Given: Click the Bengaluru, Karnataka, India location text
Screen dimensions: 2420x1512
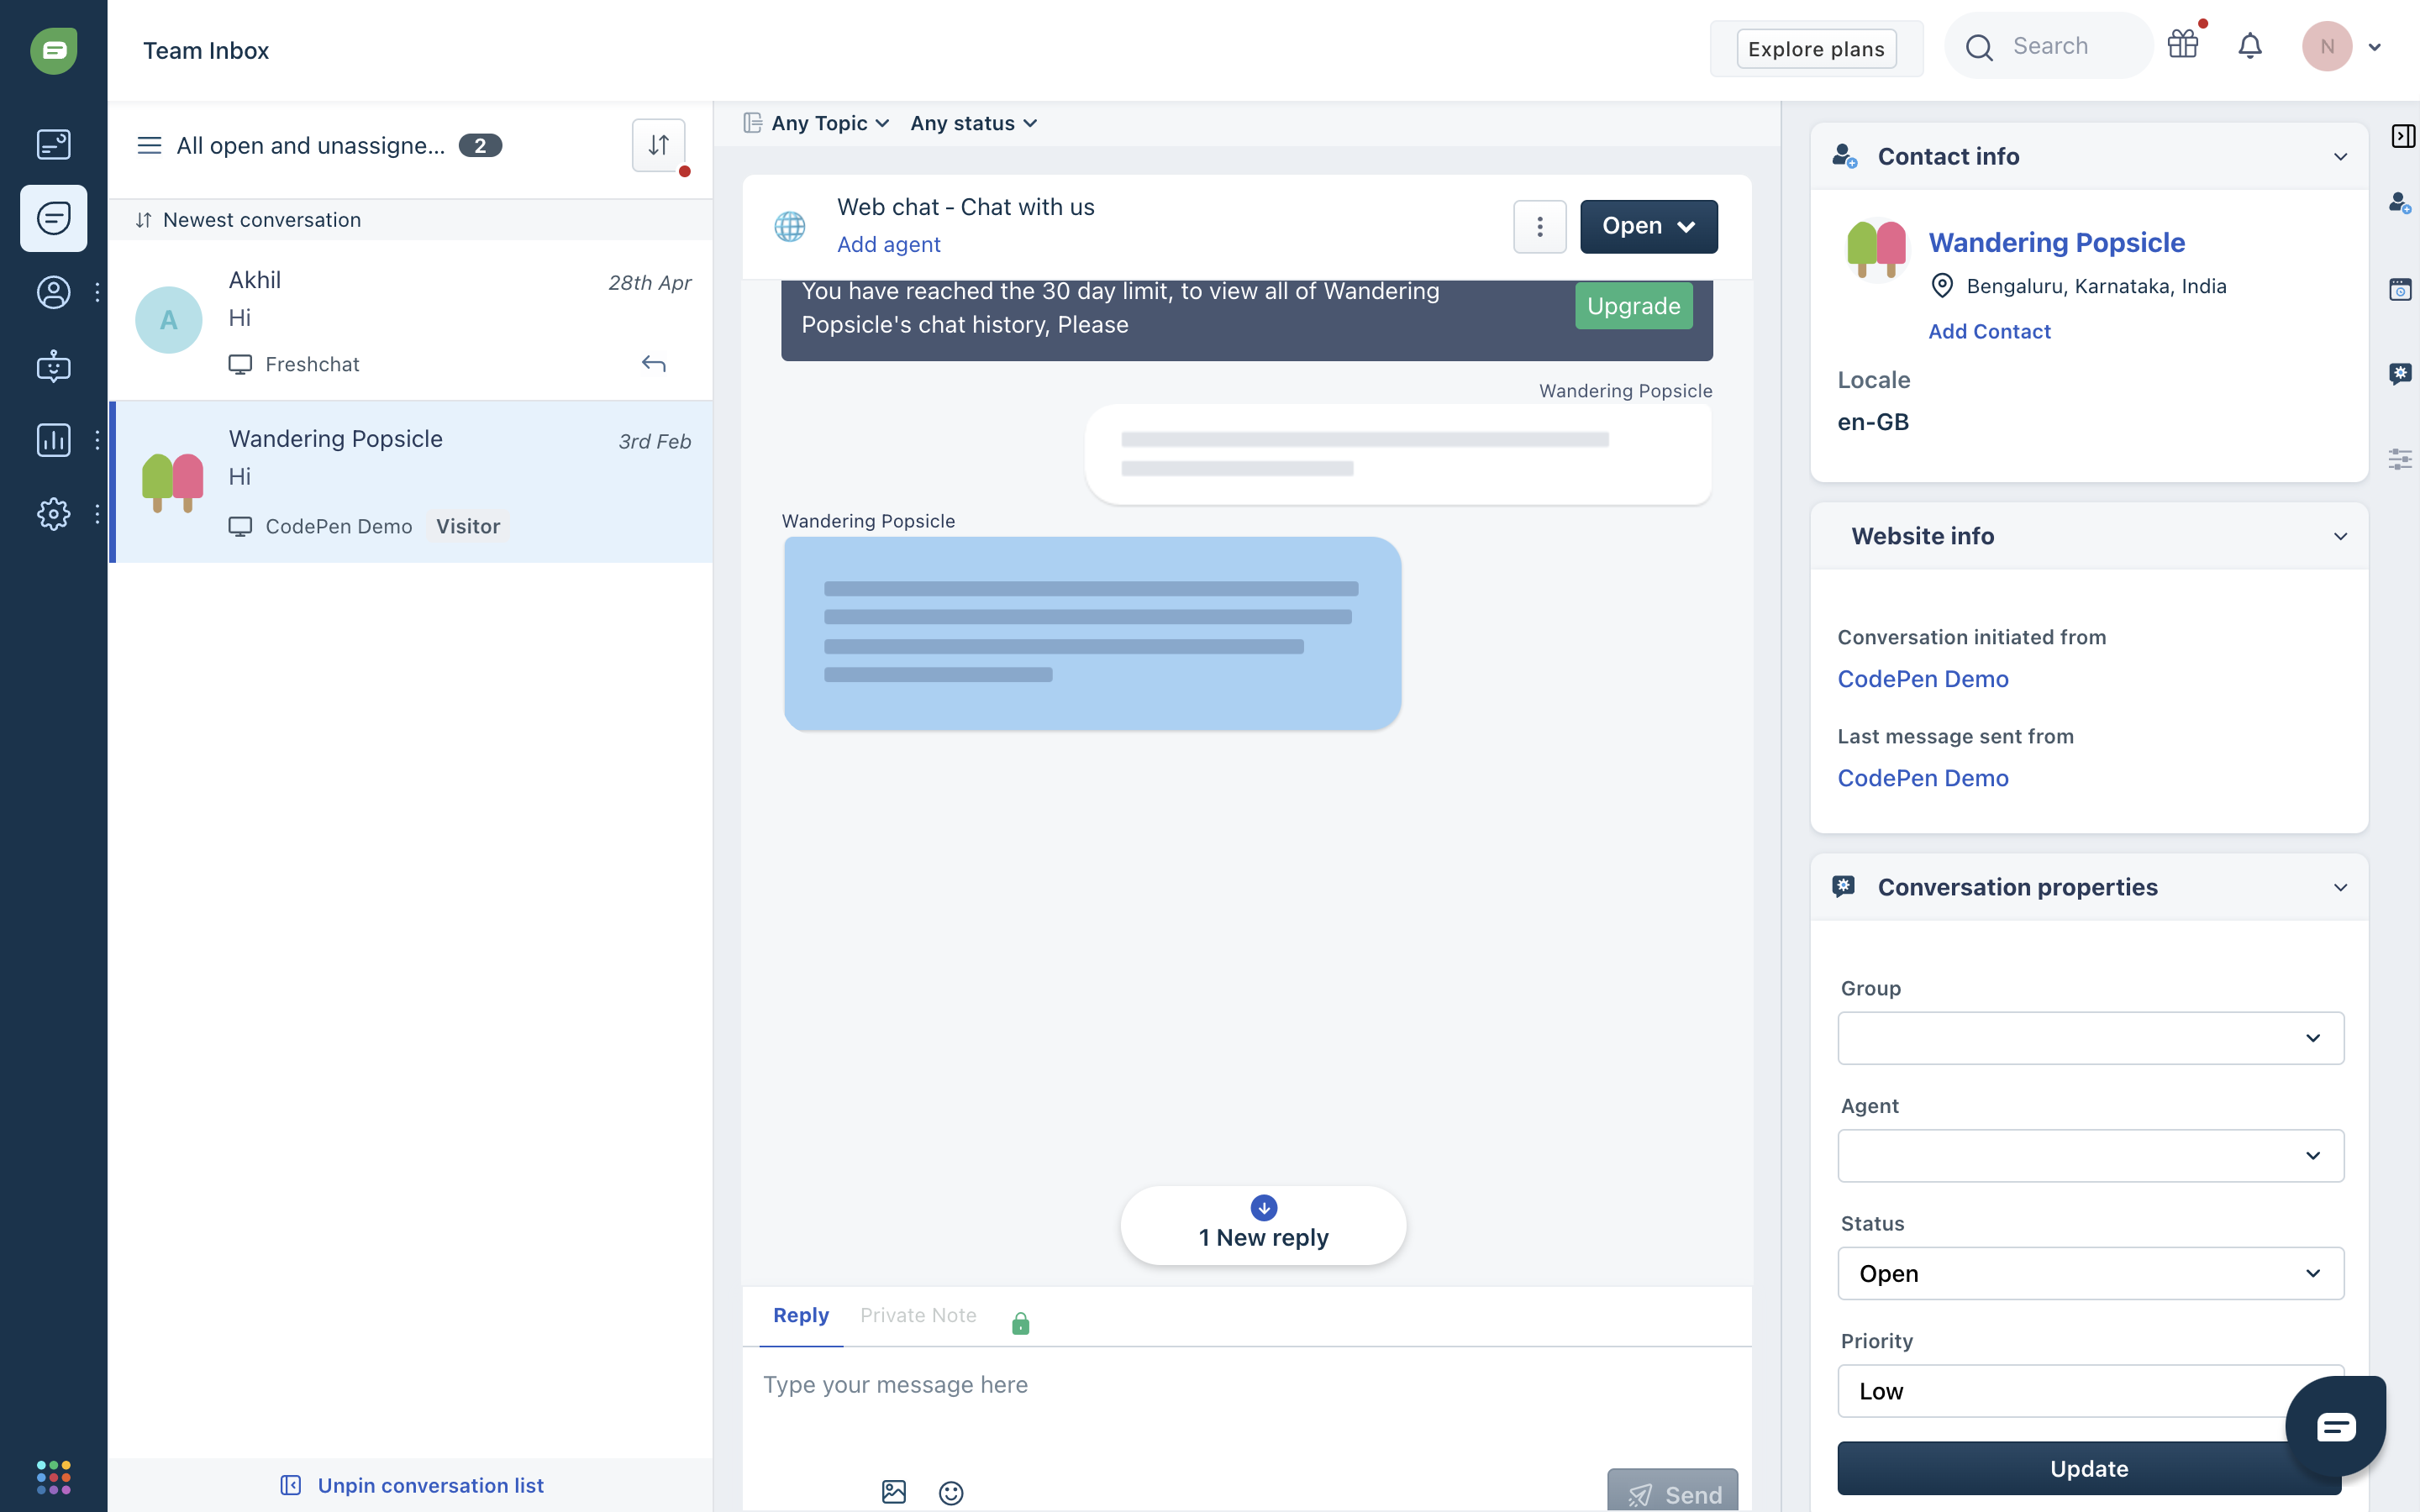Looking at the screenshot, I should click(x=2096, y=286).
